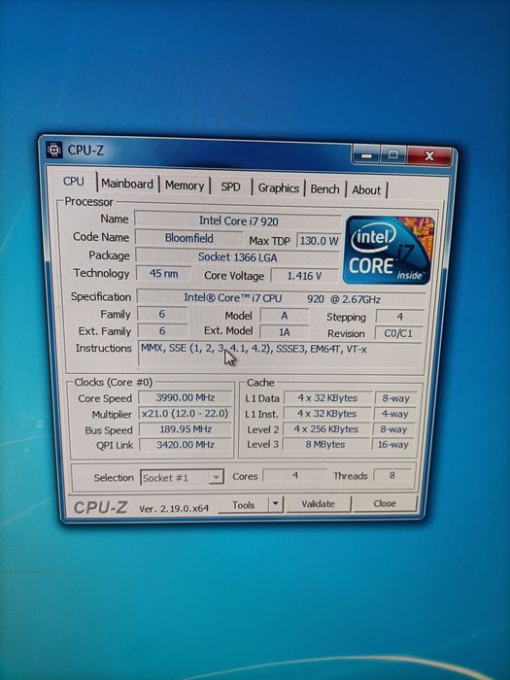510x680 pixels.
Task: Show the About tab
Action: coord(366,190)
